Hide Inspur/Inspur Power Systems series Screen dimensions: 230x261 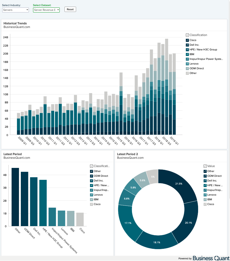tap(187, 59)
